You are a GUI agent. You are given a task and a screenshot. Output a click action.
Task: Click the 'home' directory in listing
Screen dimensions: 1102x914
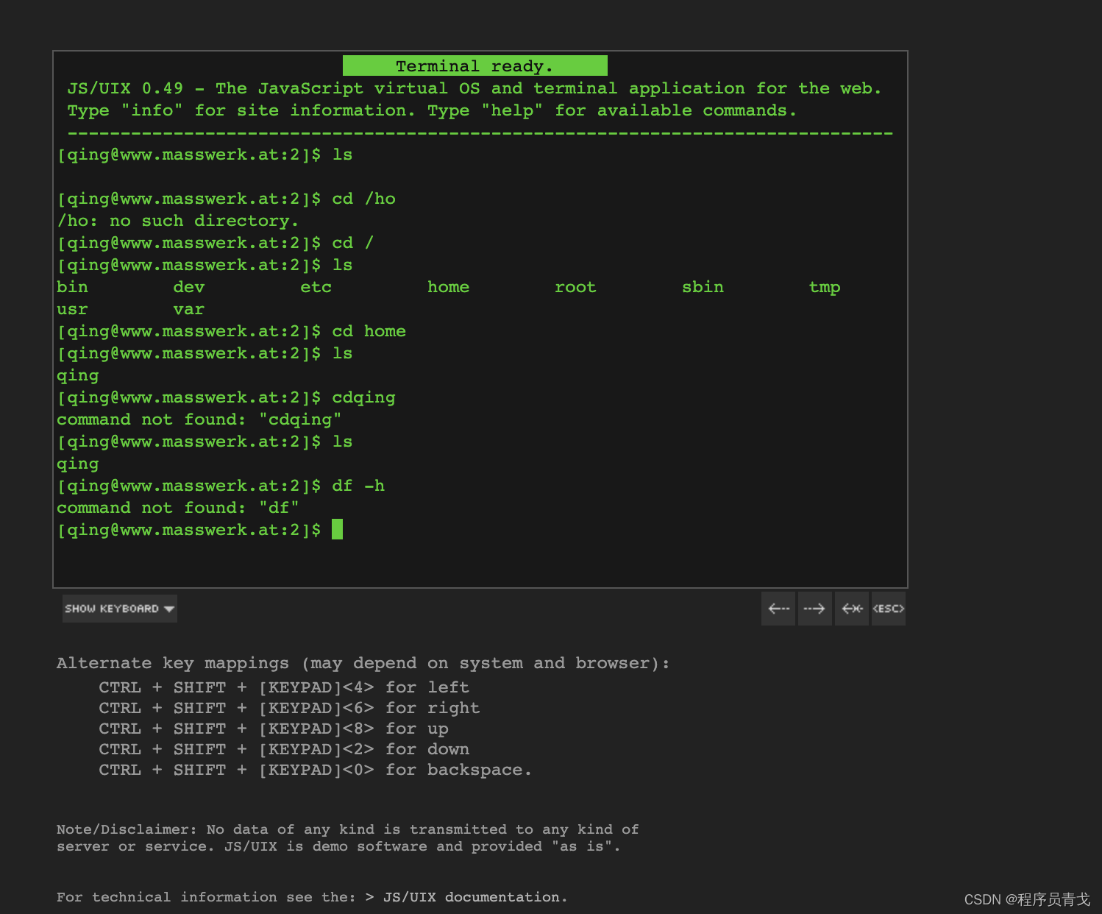[x=448, y=287]
